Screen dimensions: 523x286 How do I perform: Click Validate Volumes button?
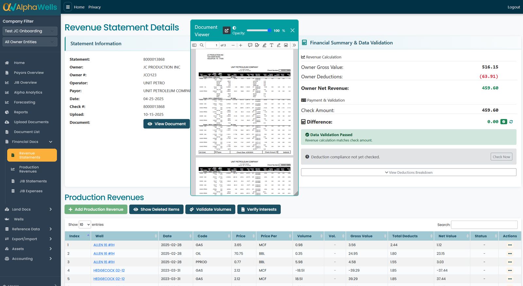(210, 209)
